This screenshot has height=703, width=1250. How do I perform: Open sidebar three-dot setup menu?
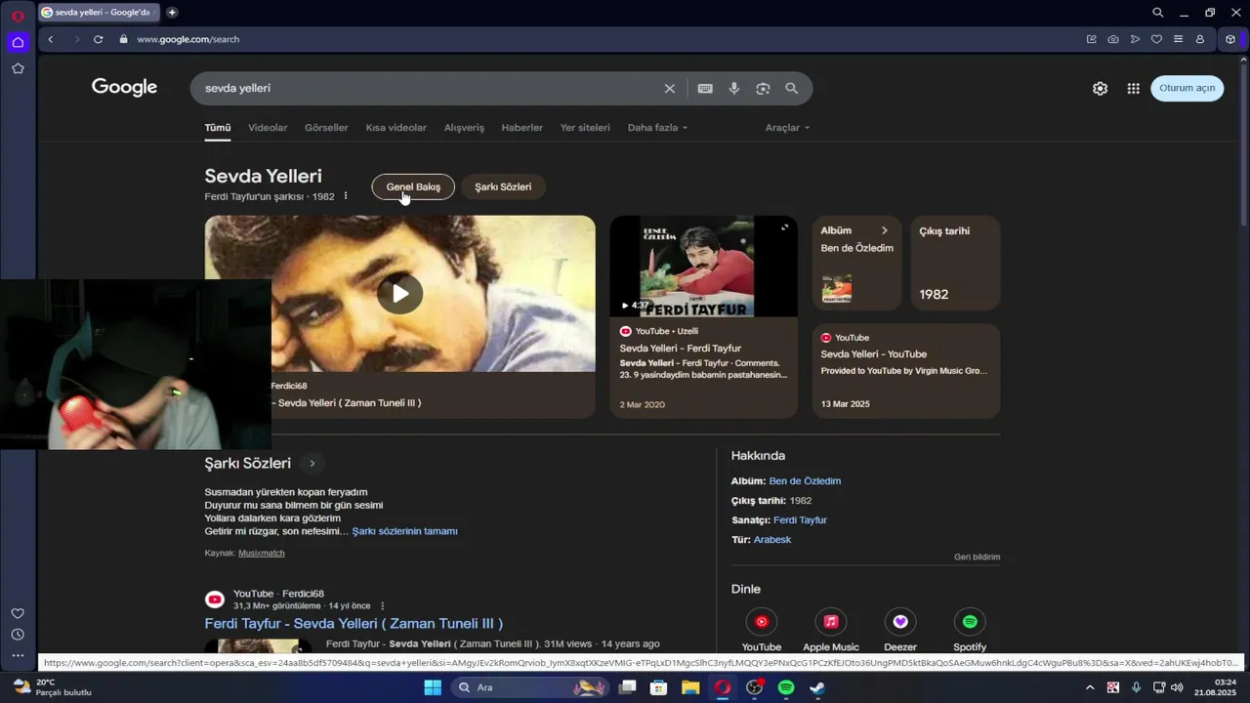point(18,656)
